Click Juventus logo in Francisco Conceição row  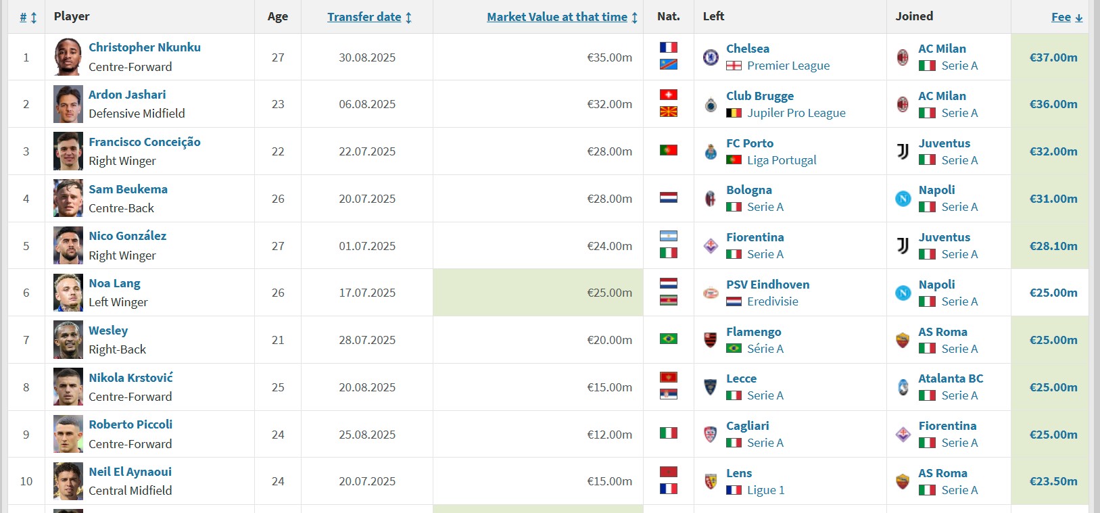click(903, 151)
